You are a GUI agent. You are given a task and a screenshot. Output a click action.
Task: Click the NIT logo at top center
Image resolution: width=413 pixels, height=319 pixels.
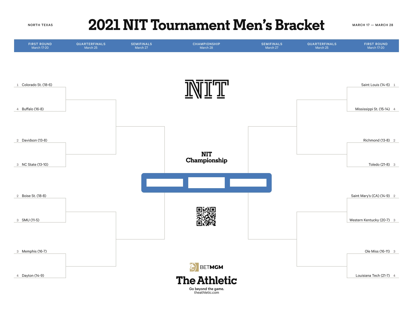207,89
